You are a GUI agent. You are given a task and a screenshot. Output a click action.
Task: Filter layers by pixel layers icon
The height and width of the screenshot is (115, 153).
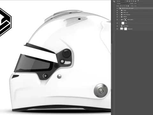[x=127, y=1]
